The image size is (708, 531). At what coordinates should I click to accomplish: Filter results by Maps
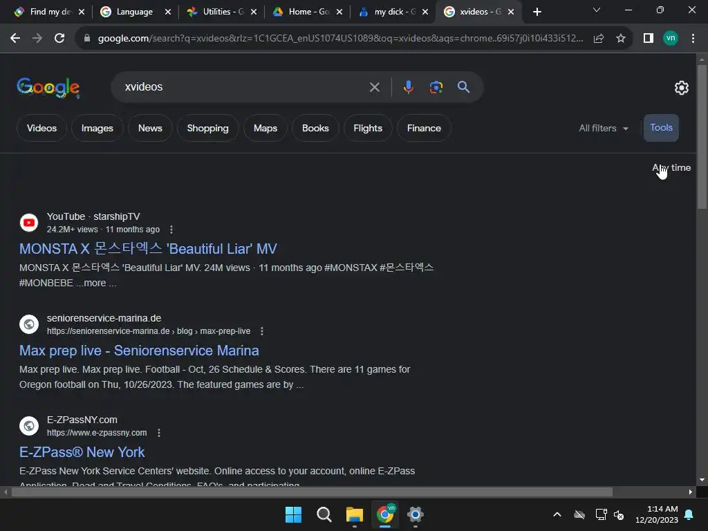[265, 128]
